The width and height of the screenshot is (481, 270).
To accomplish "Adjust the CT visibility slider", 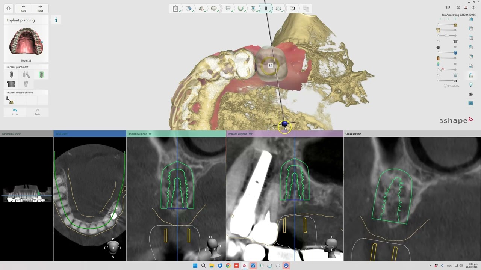I will (447, 81).
